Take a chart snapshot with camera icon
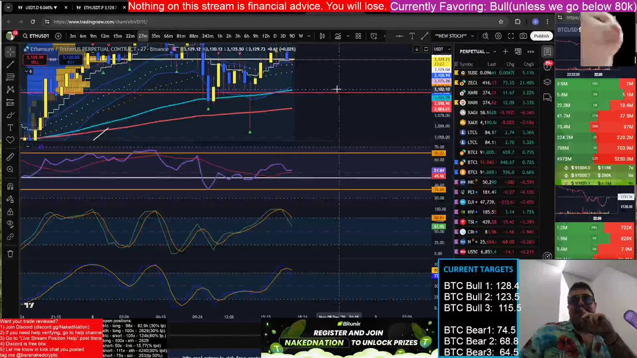This screenshot has width=637, height=358. (x=523, y=36)
